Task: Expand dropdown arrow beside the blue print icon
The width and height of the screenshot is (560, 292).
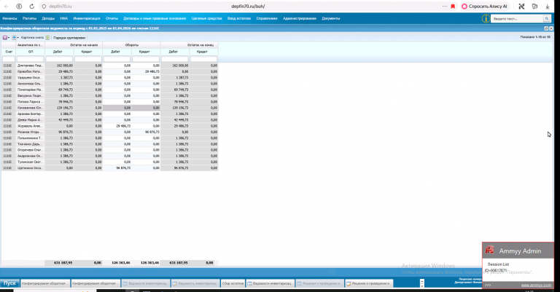Action: coord(17,37)
